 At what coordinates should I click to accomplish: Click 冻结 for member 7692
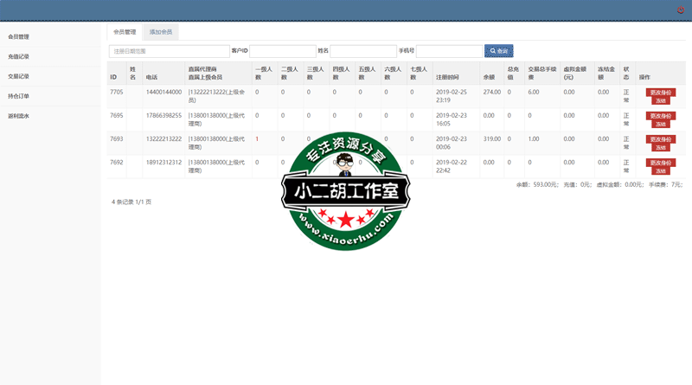click(x=661, y=170)
